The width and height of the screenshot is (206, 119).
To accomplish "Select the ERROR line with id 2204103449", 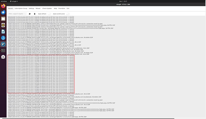I will (x=55, y=100).
